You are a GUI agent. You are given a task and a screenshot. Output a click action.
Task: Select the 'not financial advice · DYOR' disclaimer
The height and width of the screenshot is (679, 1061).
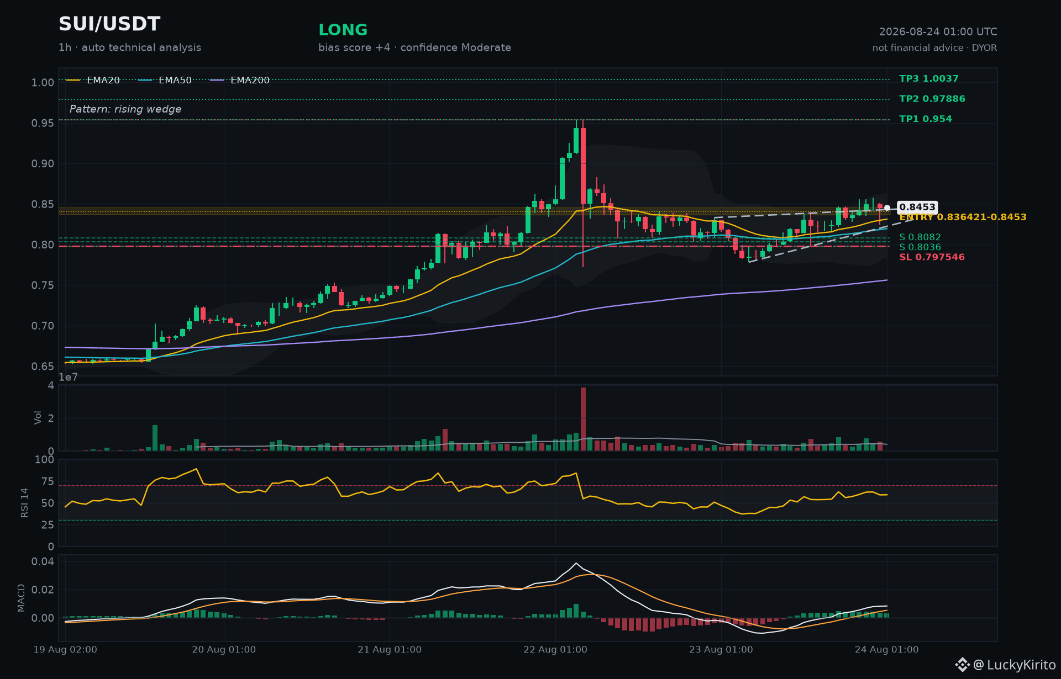click(x=935, y=48)
